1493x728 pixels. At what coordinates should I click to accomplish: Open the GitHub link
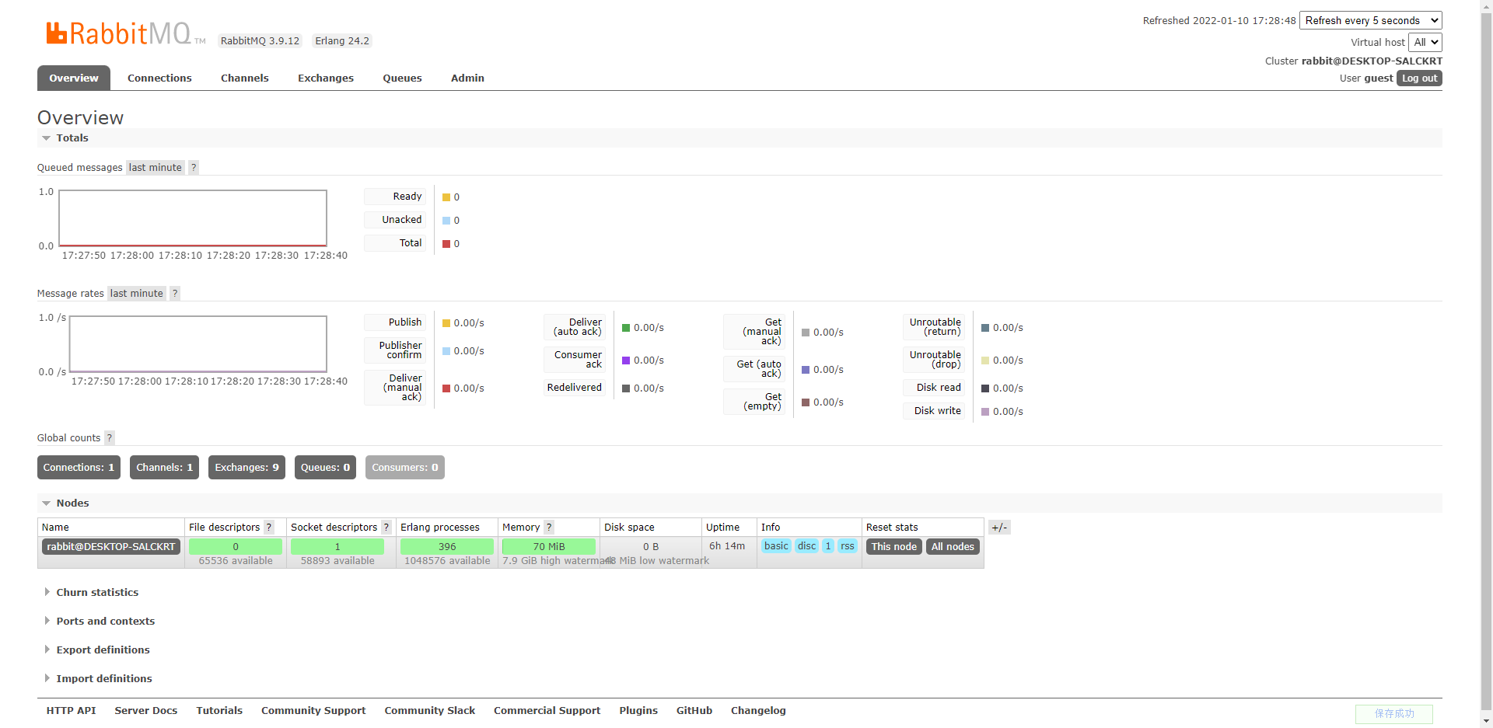694,710
